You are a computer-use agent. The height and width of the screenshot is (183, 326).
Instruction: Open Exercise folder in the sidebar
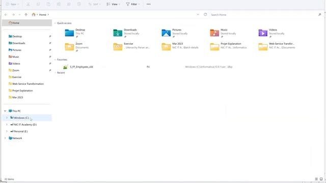17,77
